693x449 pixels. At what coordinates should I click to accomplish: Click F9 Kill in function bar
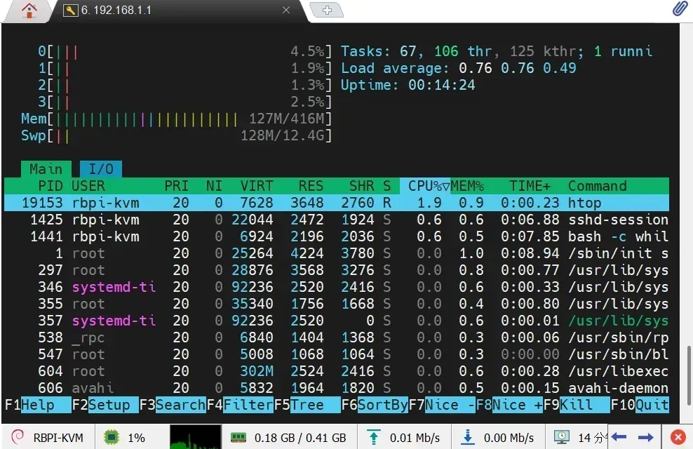pos(577,404)
